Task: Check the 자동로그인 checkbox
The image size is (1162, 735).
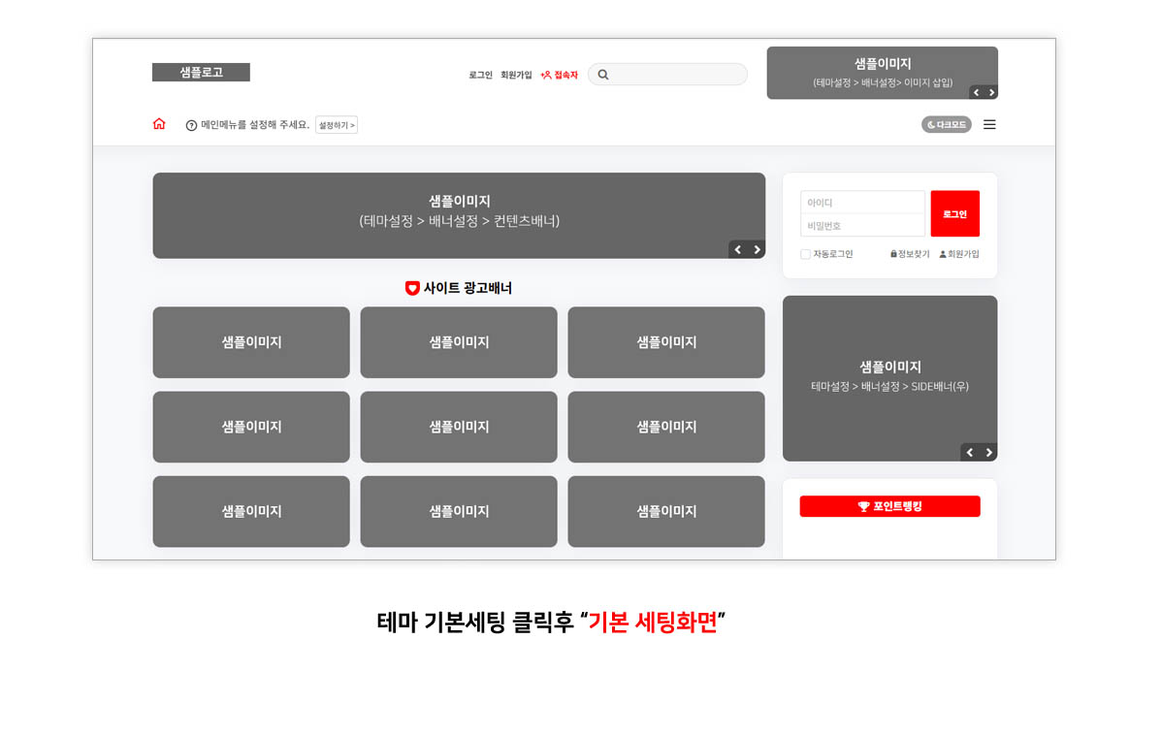Action: pyautogui.click(x=805, y=254)
